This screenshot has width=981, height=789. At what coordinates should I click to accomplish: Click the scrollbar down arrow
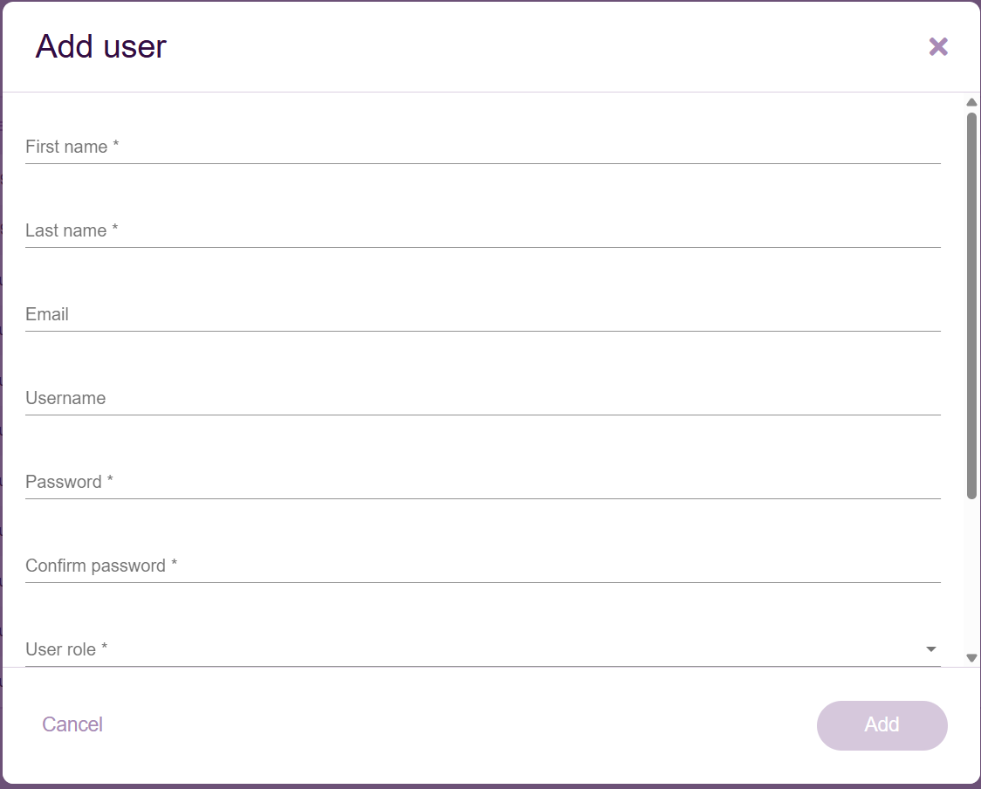pyautogui.click(x=971, y=658)
